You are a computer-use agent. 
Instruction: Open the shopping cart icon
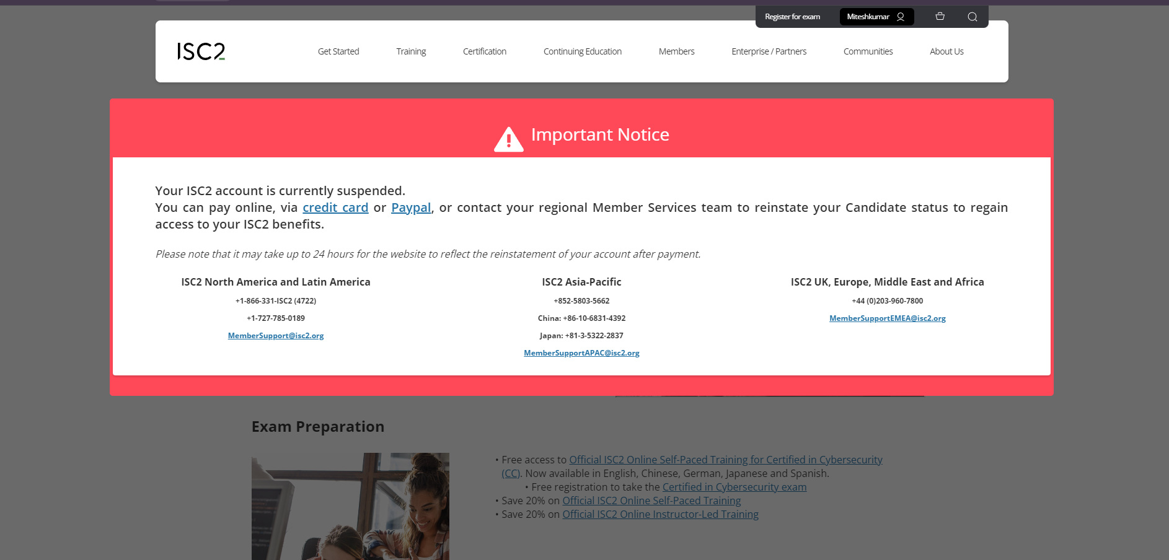point(939,17)
